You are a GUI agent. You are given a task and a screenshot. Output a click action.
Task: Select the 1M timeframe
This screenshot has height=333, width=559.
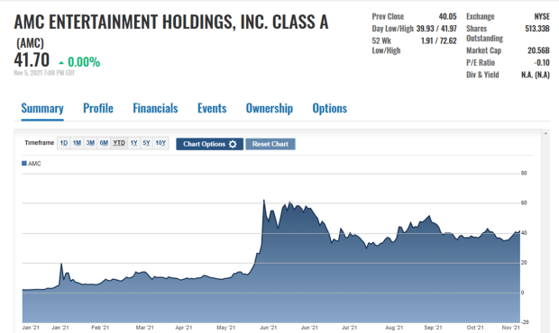tap(77, 143)
